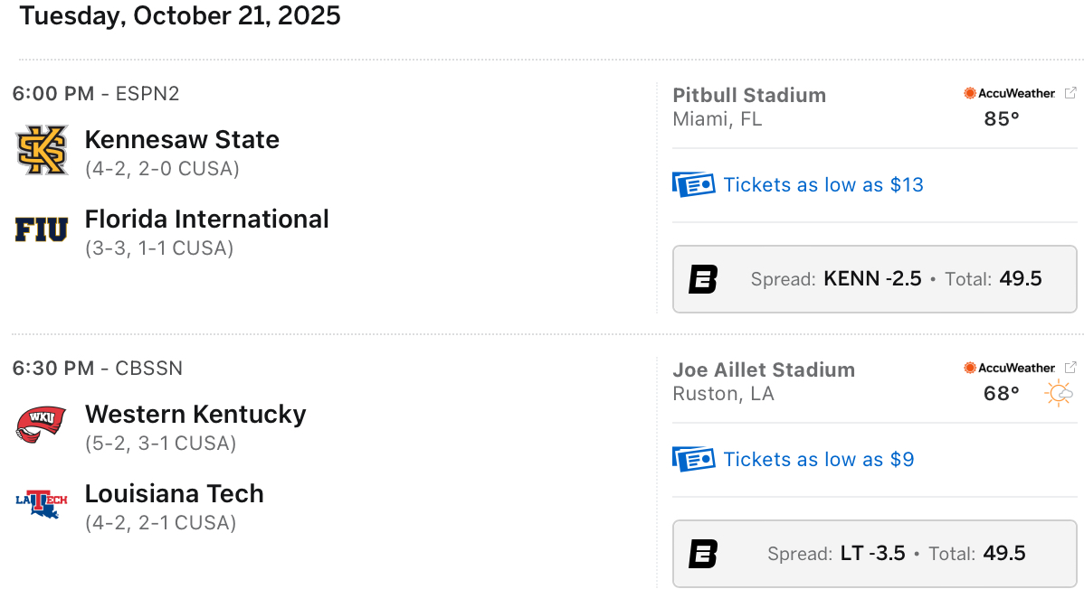Click the sportsbook logo beside KENN -2.5 spread
This screenshot has width=1084, height=589.
click(x=703, y=279)
